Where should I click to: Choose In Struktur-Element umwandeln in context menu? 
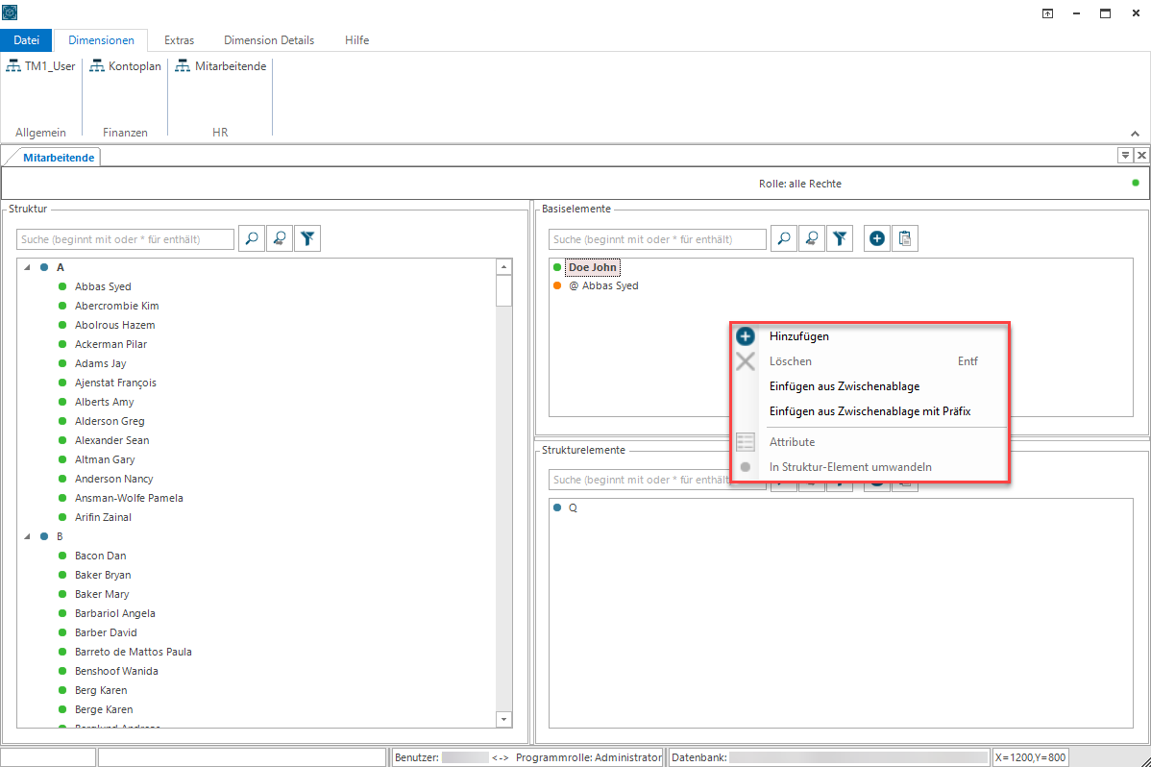coord(869,467)
